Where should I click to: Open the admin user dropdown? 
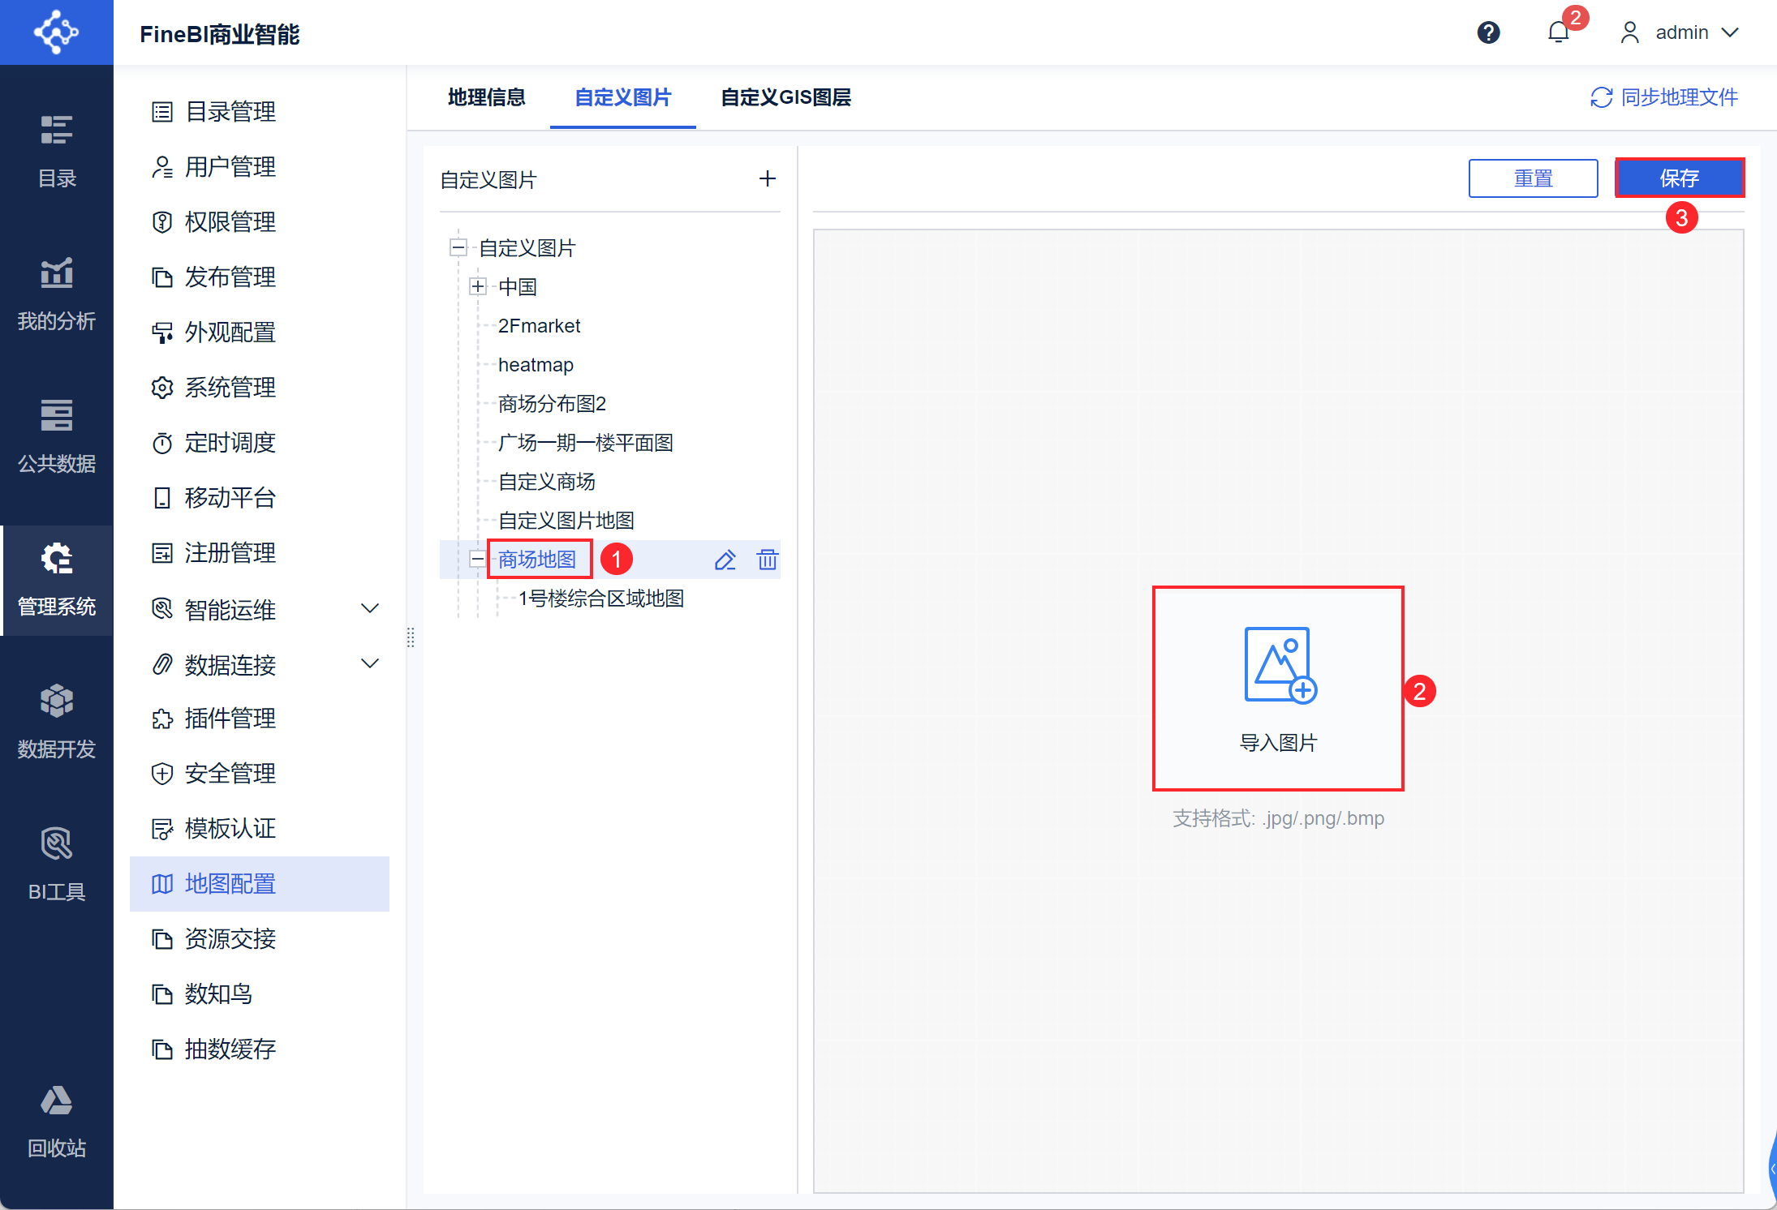tap(1680, 32)
